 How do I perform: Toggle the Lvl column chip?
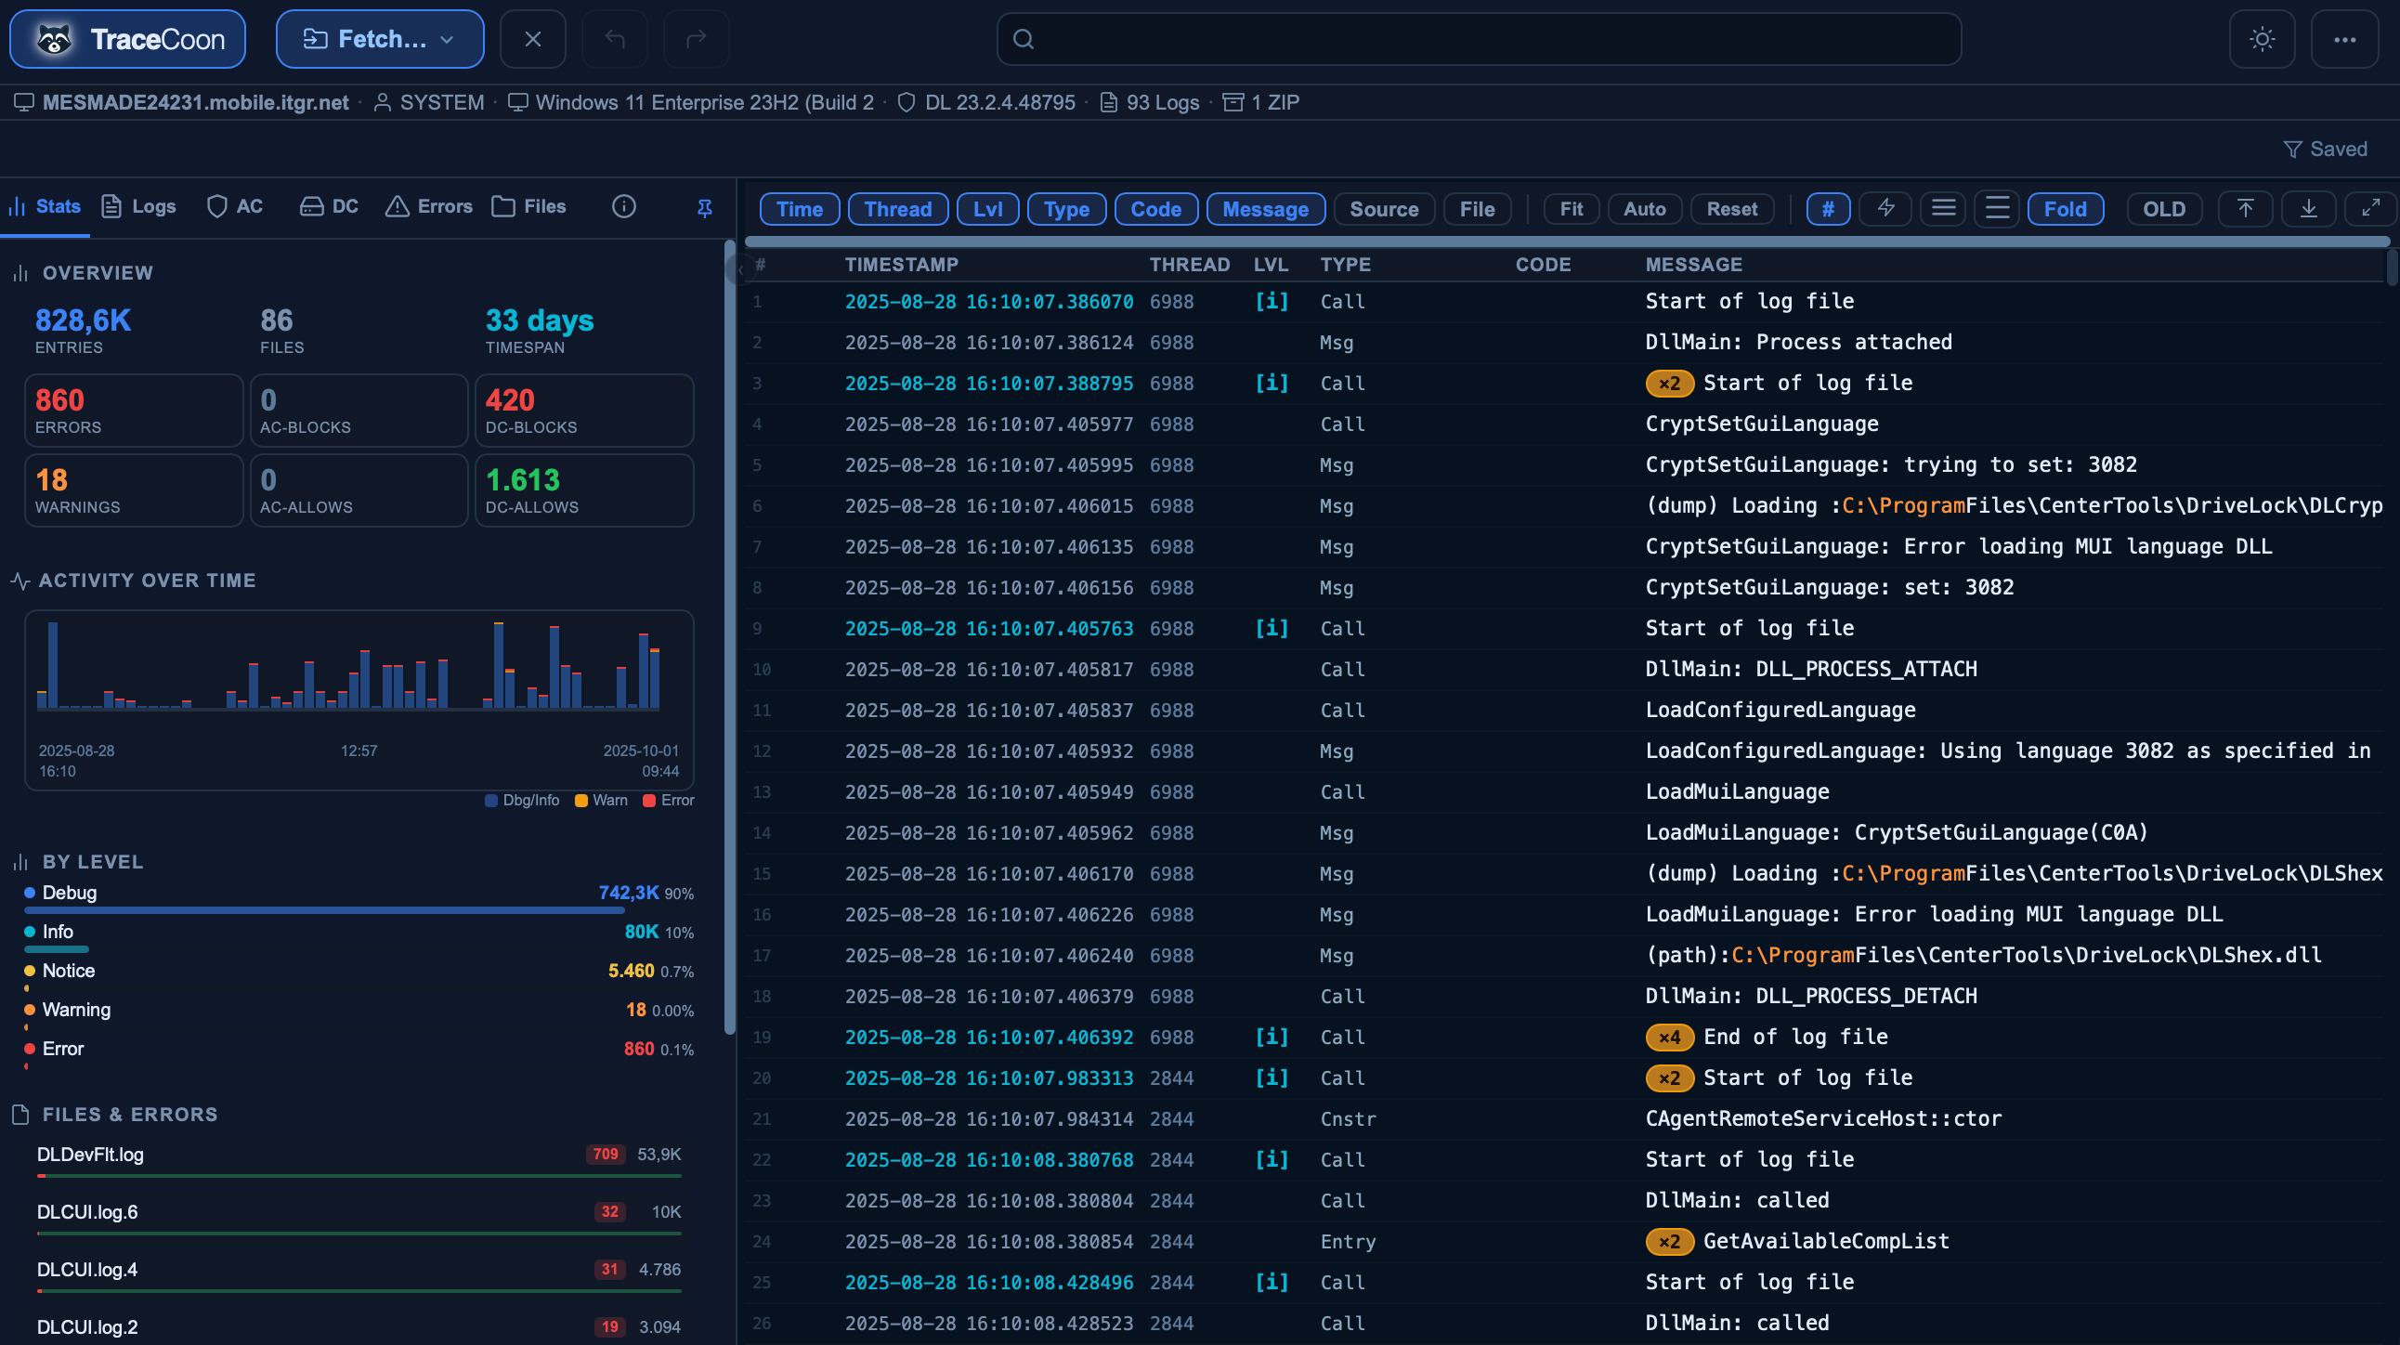pyautogui.click(x=988, y=210)
